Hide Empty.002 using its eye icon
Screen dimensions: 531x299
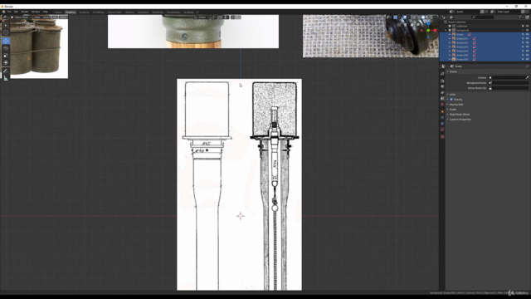[x=527, y=42]
